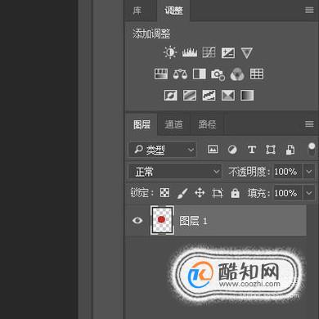Screen dimensions: 319x319
Task: Add a Hue/Saturation adjustment
Action: [x=161, y=74]
